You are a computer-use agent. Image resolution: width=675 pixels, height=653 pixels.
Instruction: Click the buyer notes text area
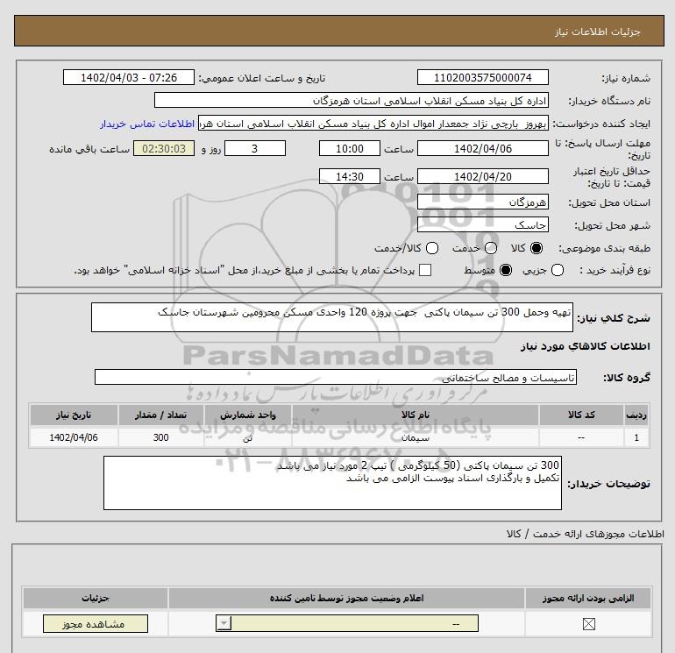332,483
